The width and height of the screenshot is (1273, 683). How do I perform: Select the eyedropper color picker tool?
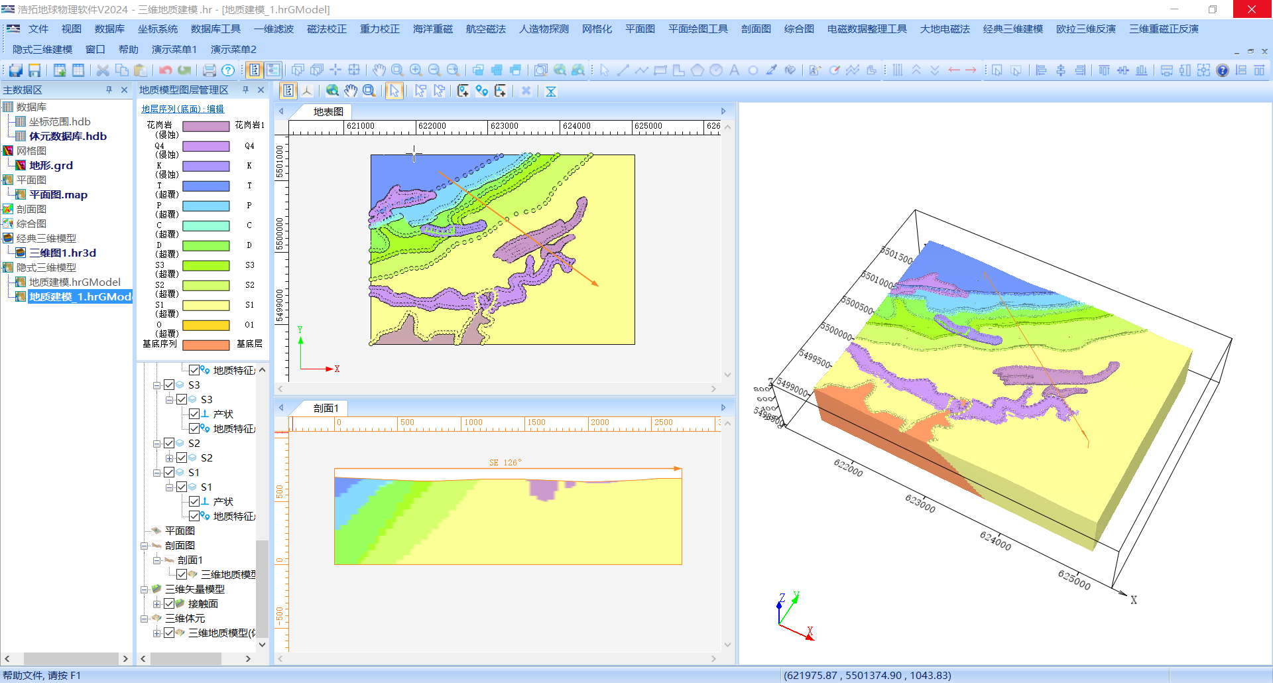772,70
